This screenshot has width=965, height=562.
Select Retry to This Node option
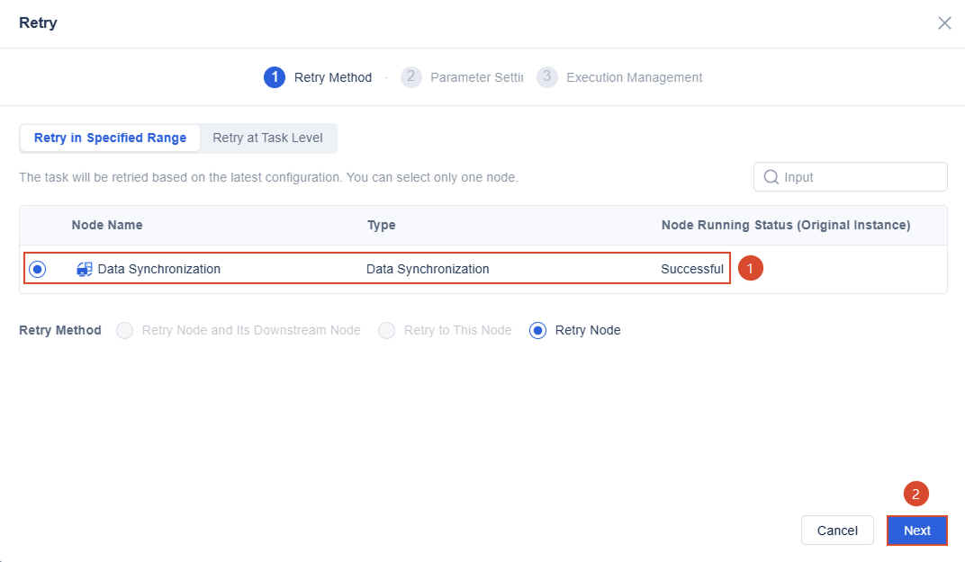(x=386, y=330)
